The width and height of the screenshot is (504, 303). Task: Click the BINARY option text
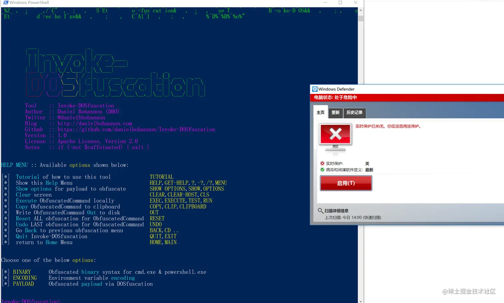(x=22, y=272)
